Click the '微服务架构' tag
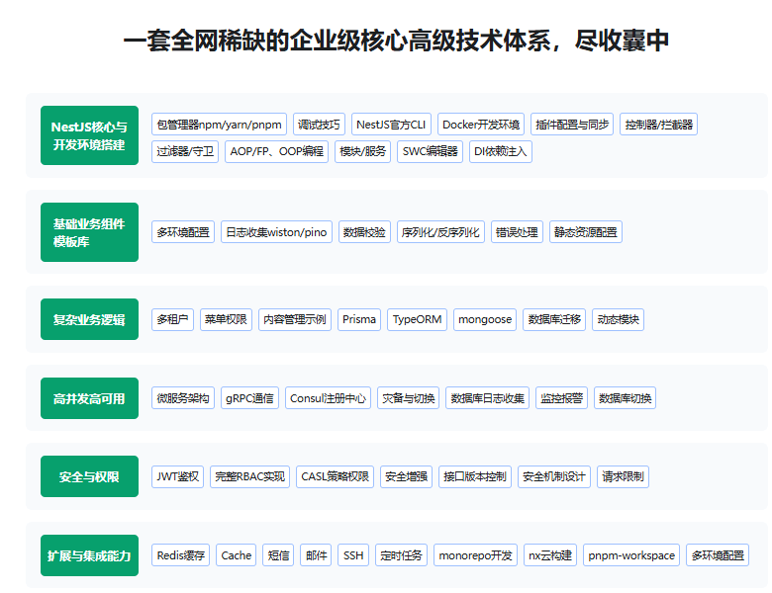This screenshot has width=772, height=593. coord(183,398)
